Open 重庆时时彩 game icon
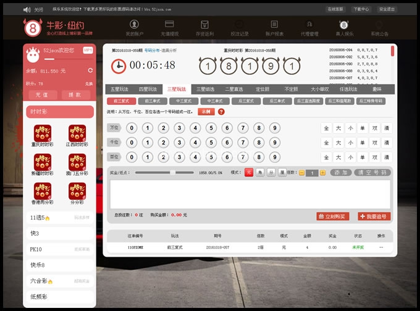This screenshot has height=311, width=420. tap(43, 133)
